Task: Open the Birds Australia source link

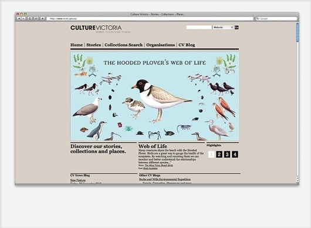Action: 150,169
